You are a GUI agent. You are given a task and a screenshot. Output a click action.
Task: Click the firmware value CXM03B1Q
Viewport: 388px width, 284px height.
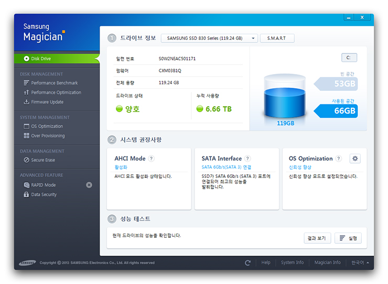(x=170, y=71)
